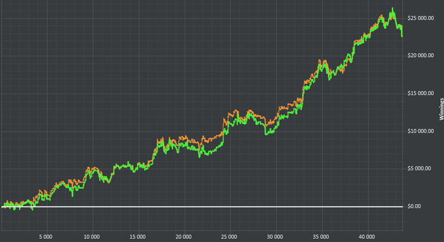Click the 30 000 hands axis label
Viewport: 444px width, 242px height.
tap(275, 237)
